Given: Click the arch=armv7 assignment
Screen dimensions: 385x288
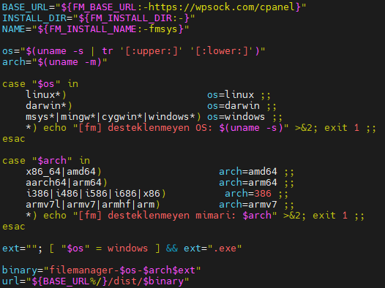Looking at the screenshot, I should tap(248, 205).
